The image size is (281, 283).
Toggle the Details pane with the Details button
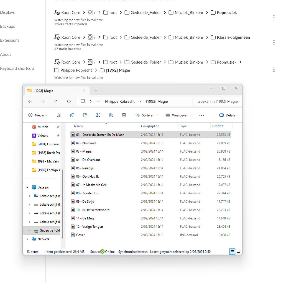coord(227,115)
